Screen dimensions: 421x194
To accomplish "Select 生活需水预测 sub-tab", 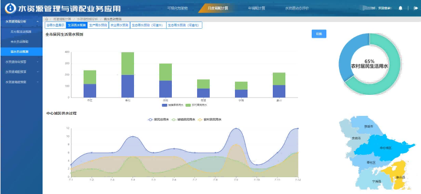I will (x=77, y=25).
